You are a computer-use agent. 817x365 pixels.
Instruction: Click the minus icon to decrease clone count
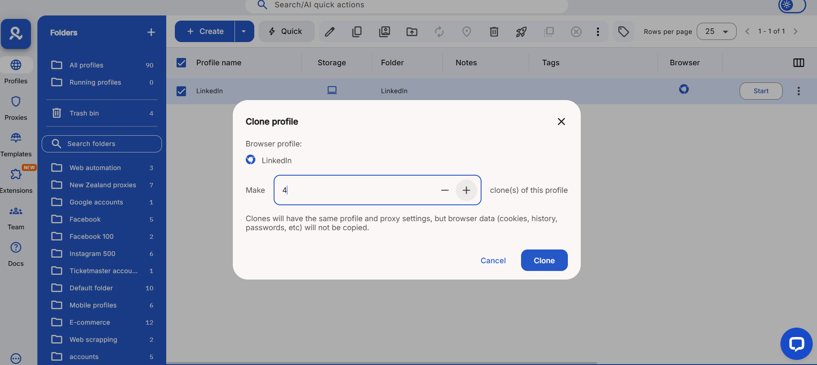click(x=445, y=190)
